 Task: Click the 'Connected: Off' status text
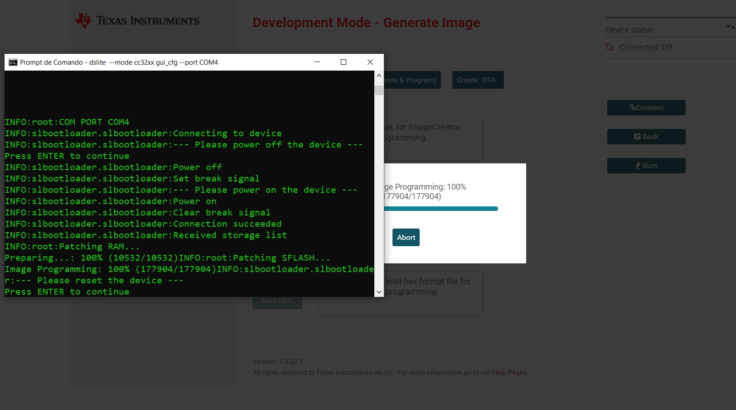click(646, 48)
